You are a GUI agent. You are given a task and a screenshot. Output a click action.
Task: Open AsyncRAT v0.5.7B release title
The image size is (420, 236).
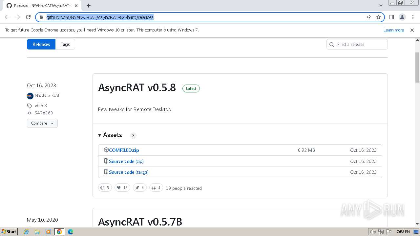pos(140,222)
